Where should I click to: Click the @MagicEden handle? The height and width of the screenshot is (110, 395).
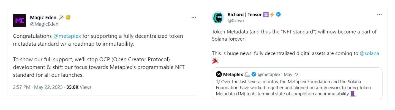click(x=44, y=24)
